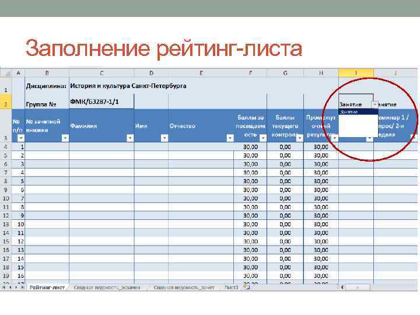This screenshot has width=420, height=315.
Task: Open the Баллы за посещаемость filter arrow
Action: [263, 138]
